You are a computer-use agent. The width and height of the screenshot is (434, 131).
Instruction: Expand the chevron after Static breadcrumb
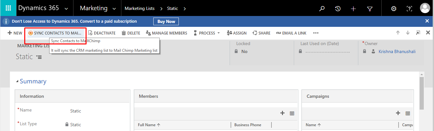click(x=185, y=8)
